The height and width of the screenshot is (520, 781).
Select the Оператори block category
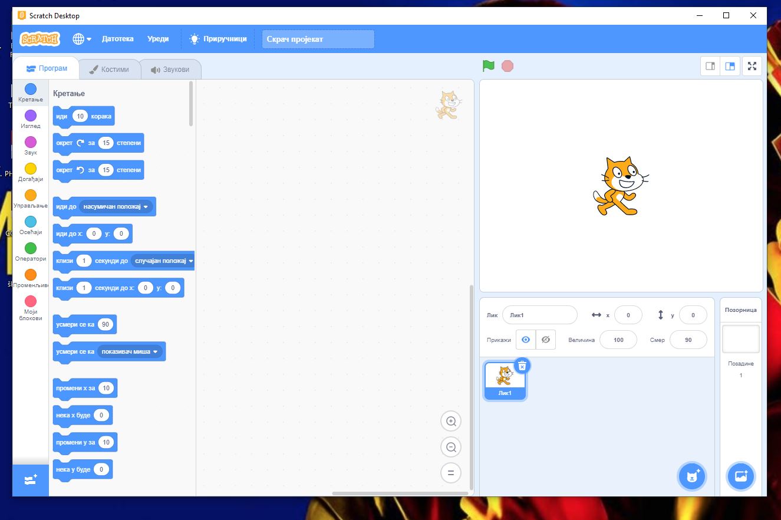pos(31,252)
